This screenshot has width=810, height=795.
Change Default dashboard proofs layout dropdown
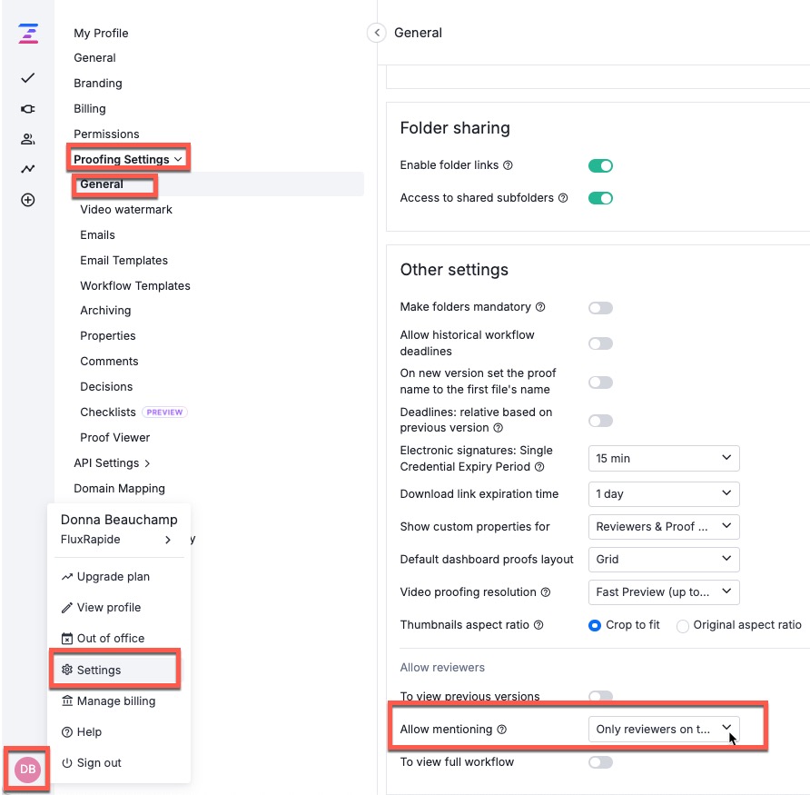(664, 559)
